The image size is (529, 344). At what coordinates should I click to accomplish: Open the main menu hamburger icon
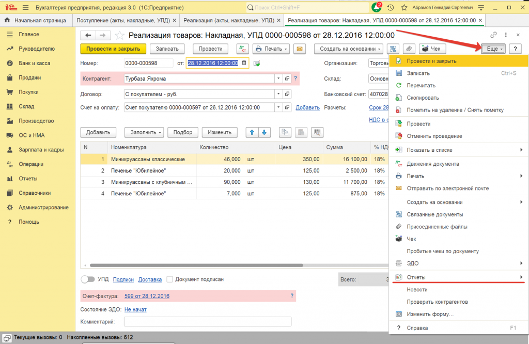pos(26,7)
